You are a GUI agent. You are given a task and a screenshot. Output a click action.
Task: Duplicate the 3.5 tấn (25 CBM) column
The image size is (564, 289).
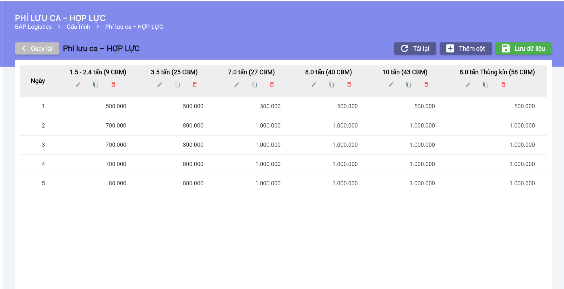[x=177, y=84]
